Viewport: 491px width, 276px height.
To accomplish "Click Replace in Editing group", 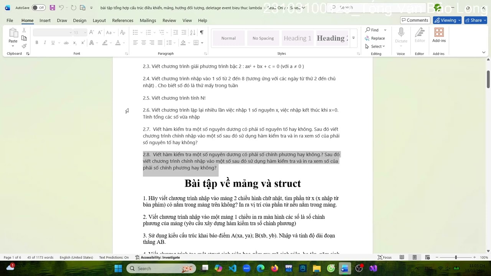I will [x=375, y=38].
